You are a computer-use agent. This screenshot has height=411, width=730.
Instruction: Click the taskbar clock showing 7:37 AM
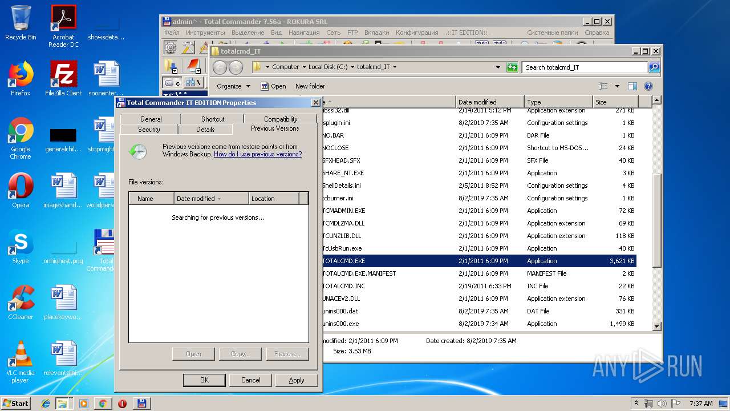[701, 404]
